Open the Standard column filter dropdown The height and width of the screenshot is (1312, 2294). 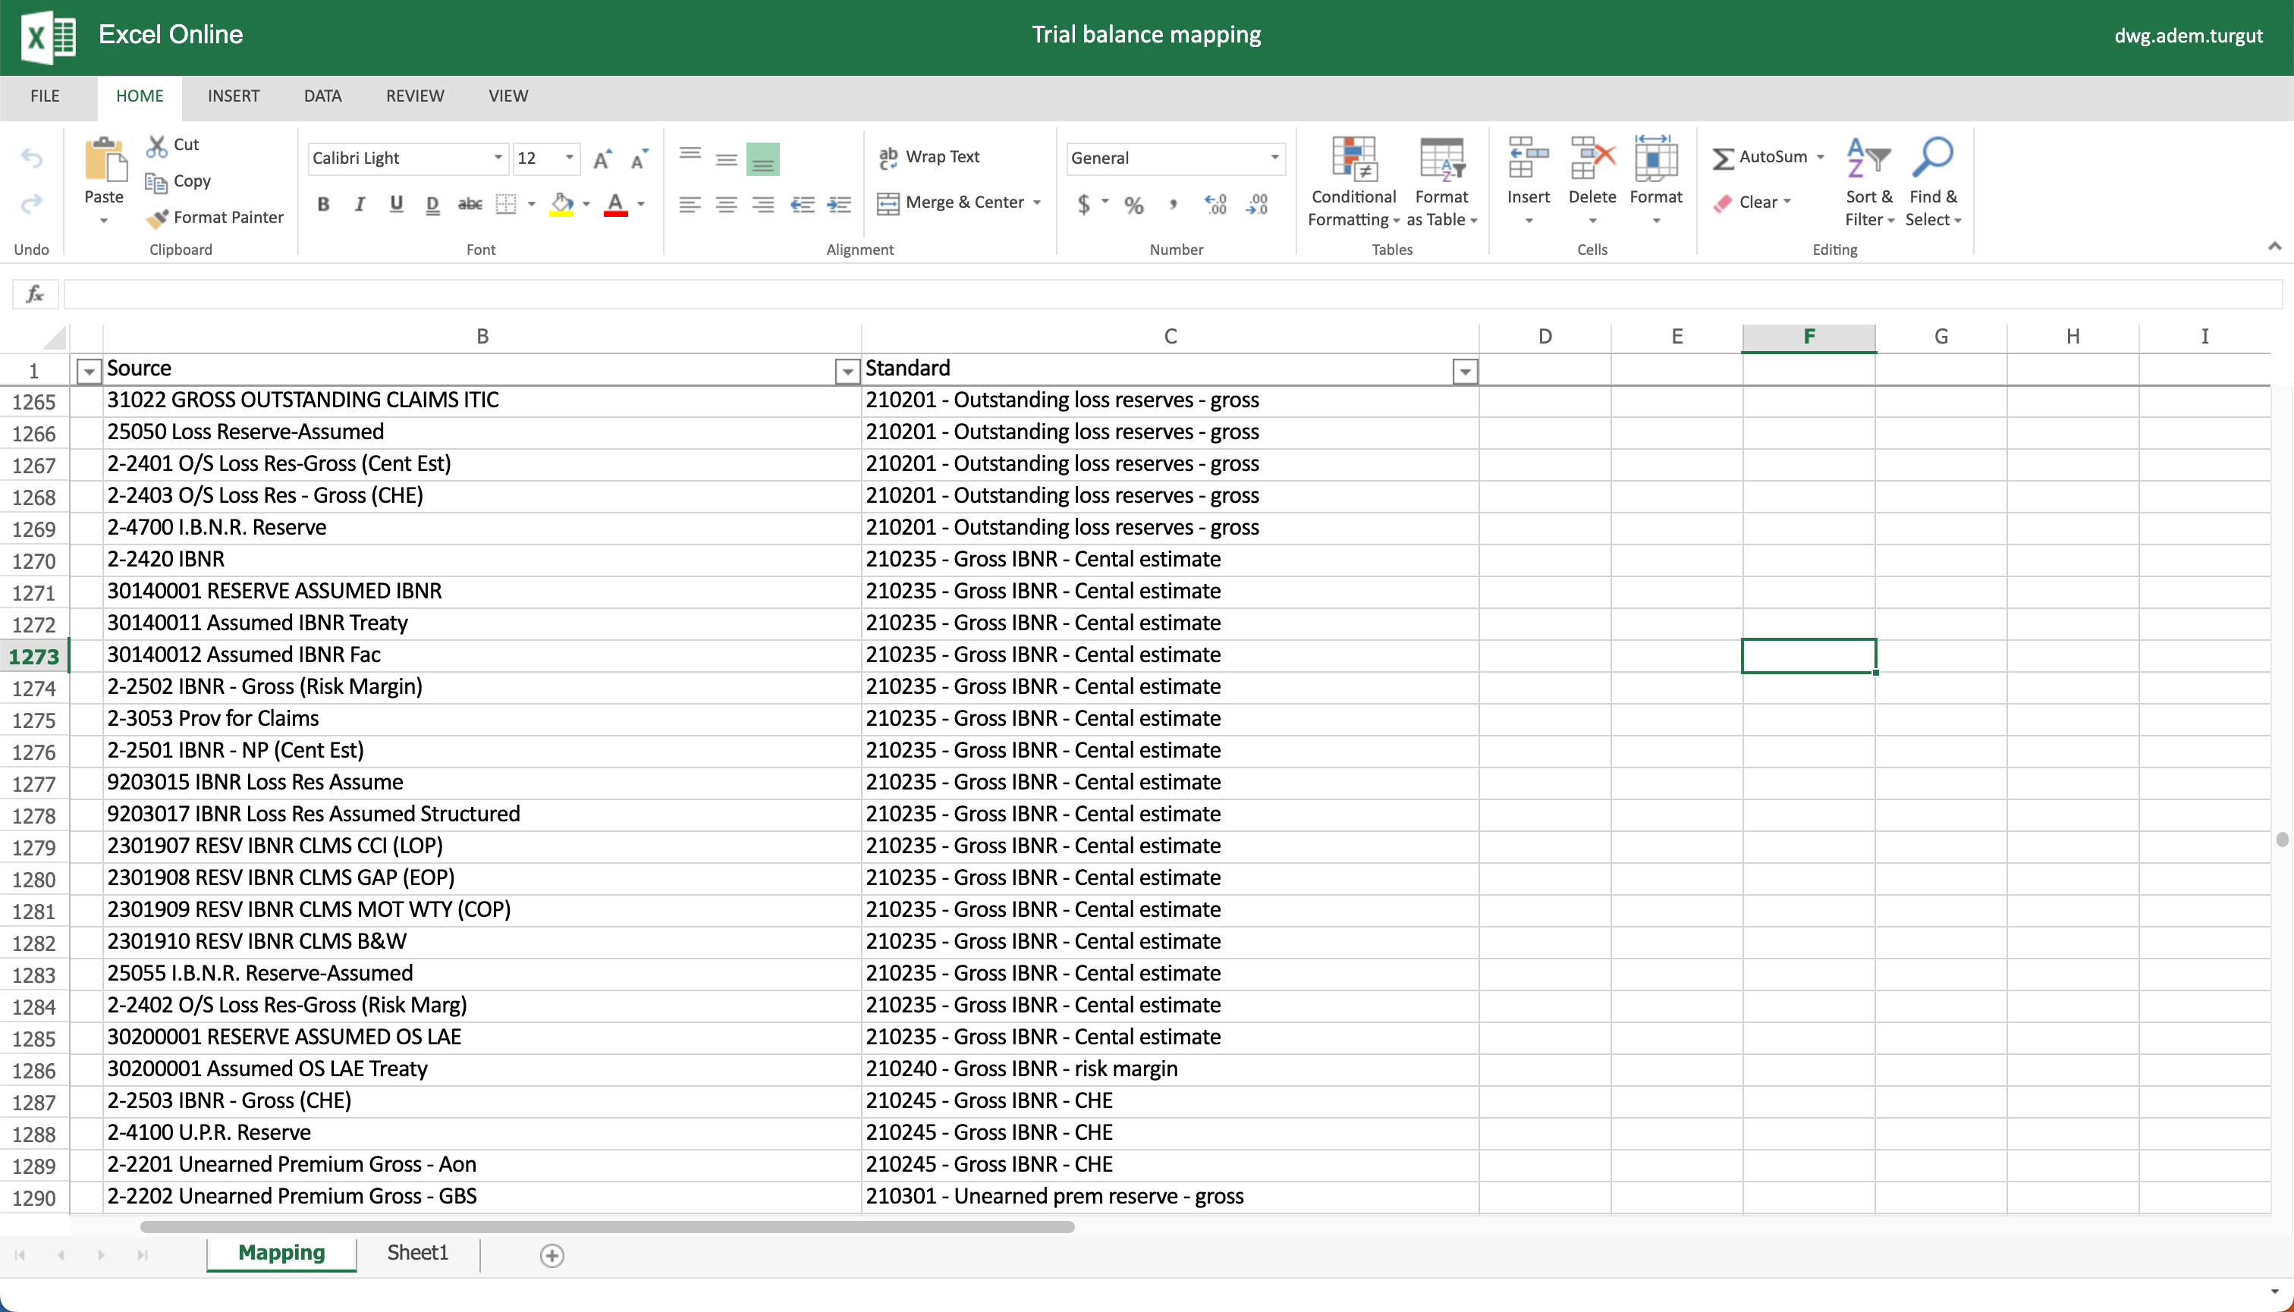1465,370
